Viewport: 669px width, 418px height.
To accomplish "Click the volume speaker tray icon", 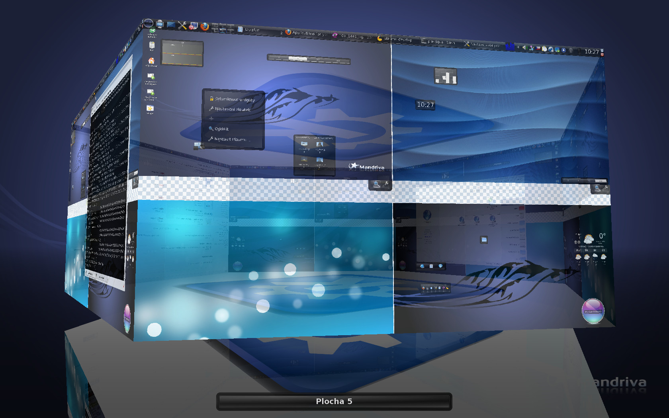I will click(524, 48).
